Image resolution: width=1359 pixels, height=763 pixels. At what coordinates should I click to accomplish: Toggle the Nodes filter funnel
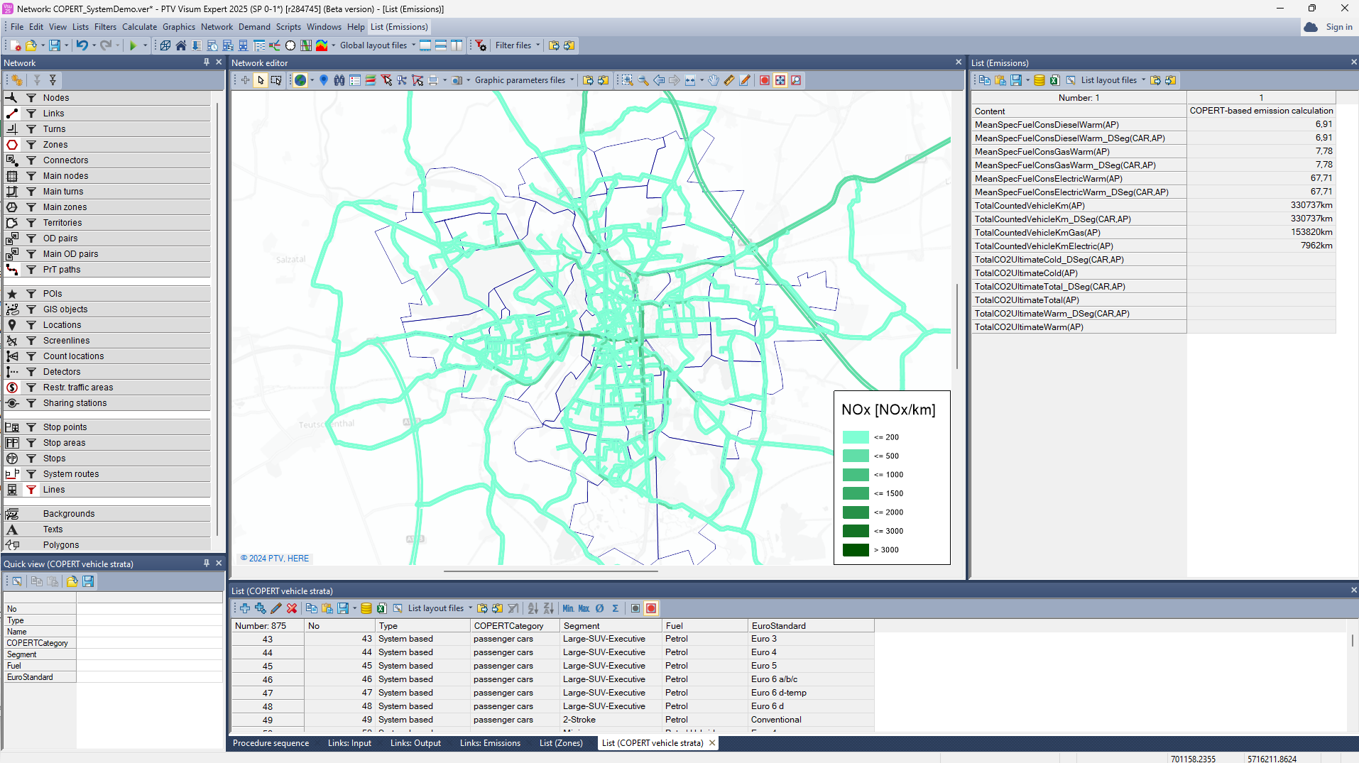tap(31, 98)
